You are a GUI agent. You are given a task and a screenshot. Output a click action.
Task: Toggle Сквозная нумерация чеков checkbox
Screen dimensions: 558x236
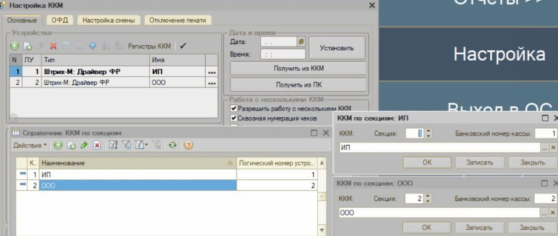pyautogui.click(x=234, y=119)
